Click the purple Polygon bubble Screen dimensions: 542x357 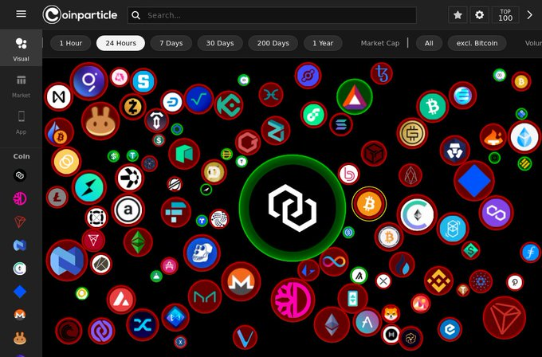click(496, 213)
